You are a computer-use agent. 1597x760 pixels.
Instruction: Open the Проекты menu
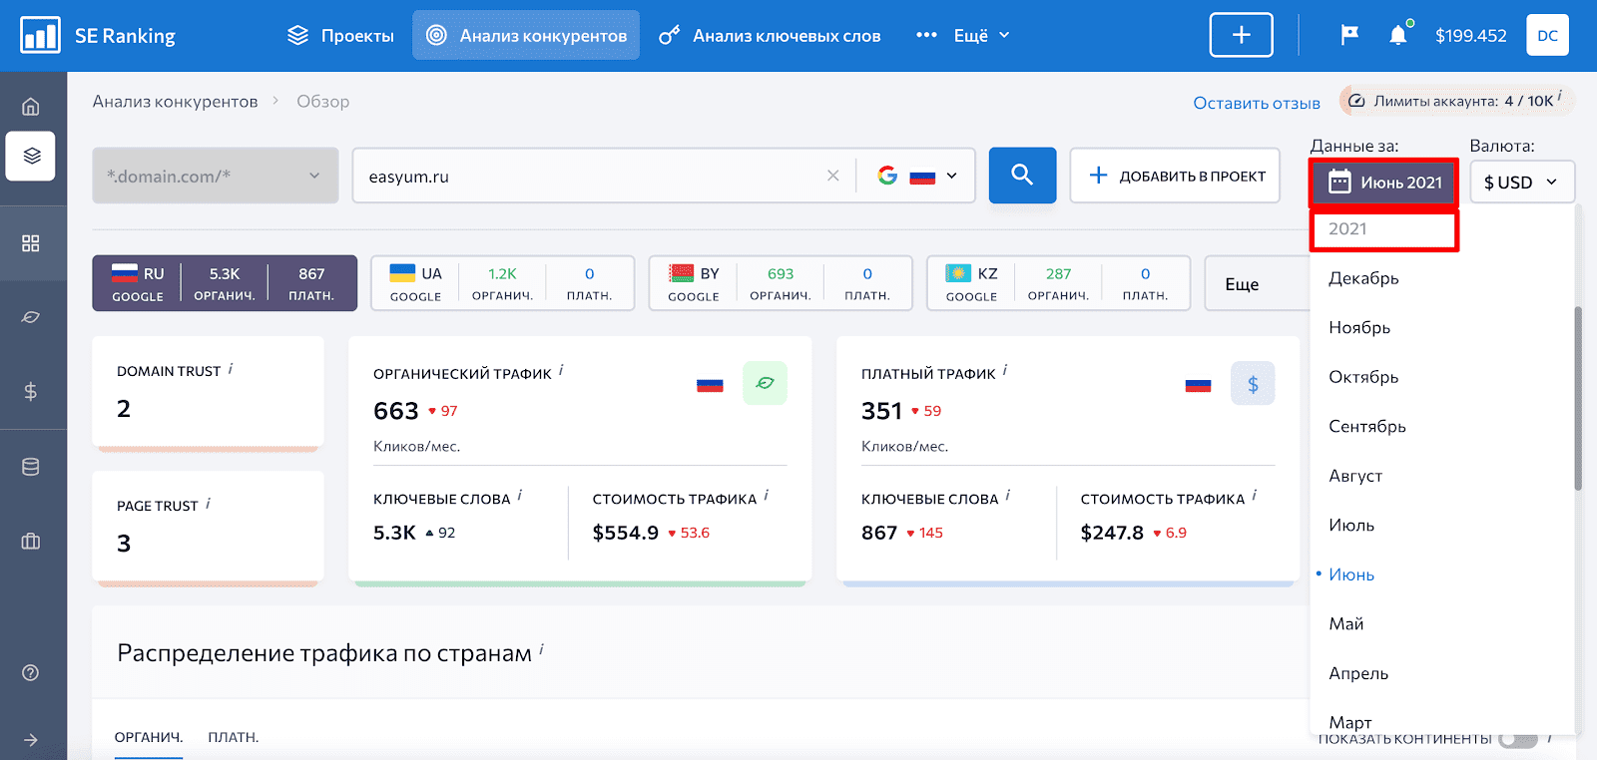340,36
